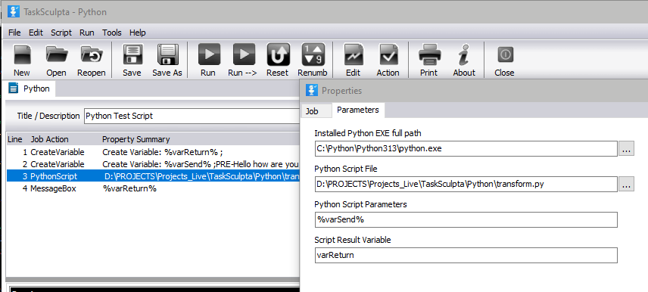Run the script using the Run icon
This screenshot has width=648, height=292.
point(209,54)
